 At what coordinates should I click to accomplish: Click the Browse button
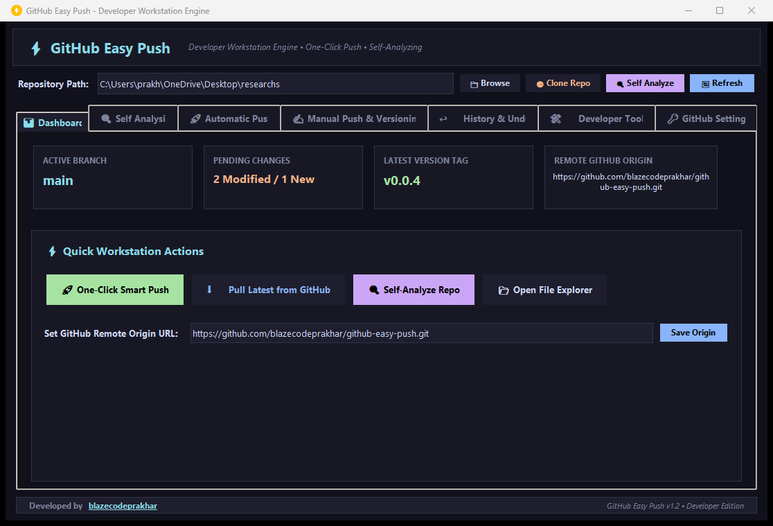490,83
